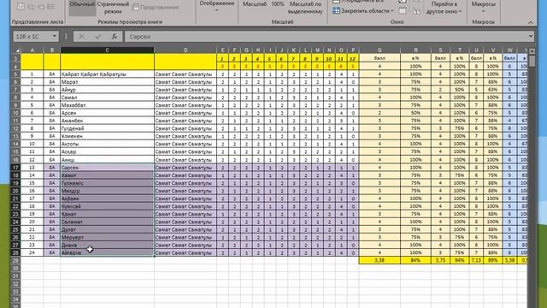This screenshot has height=308, width=547.
Task: Click cell 50% in row 10
Action: point(415,113)
